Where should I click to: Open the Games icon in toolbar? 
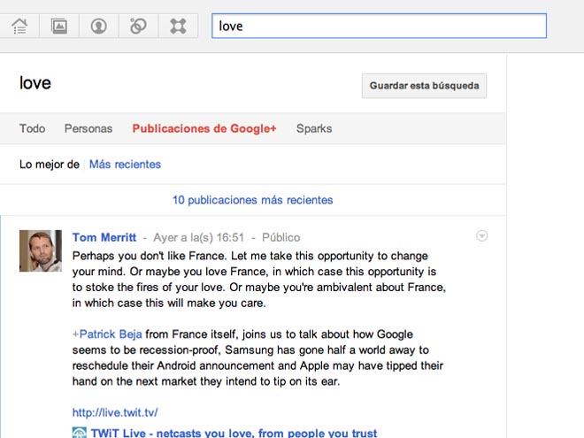178,26
